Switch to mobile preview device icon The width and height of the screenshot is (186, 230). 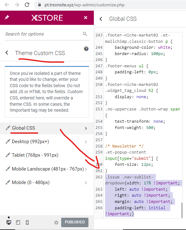(x=27, y=222)
